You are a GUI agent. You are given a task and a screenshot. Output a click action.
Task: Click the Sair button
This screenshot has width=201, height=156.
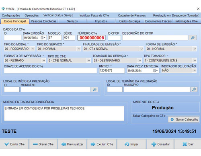click(x=188, y=144)
